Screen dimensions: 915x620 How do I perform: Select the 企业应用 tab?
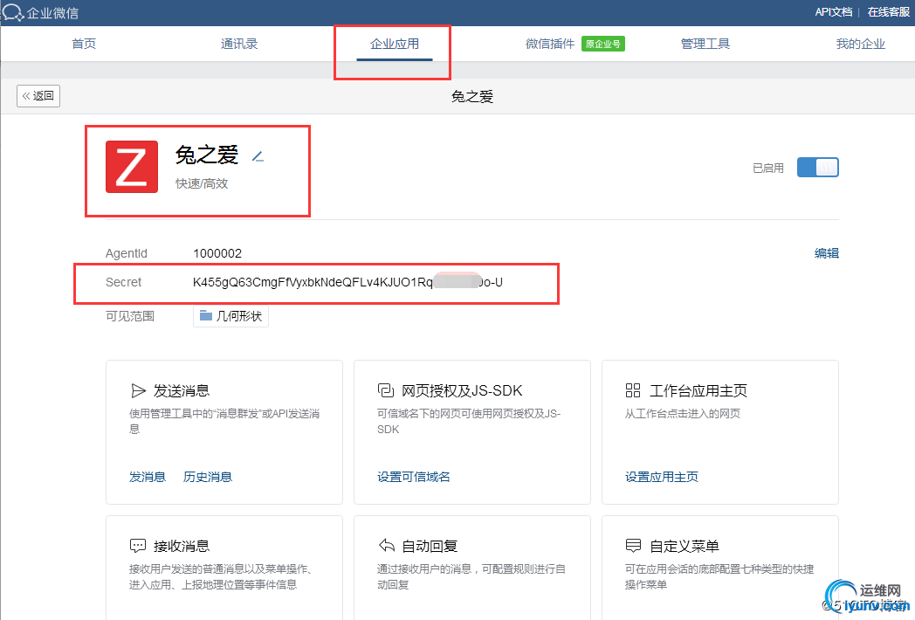395,44
